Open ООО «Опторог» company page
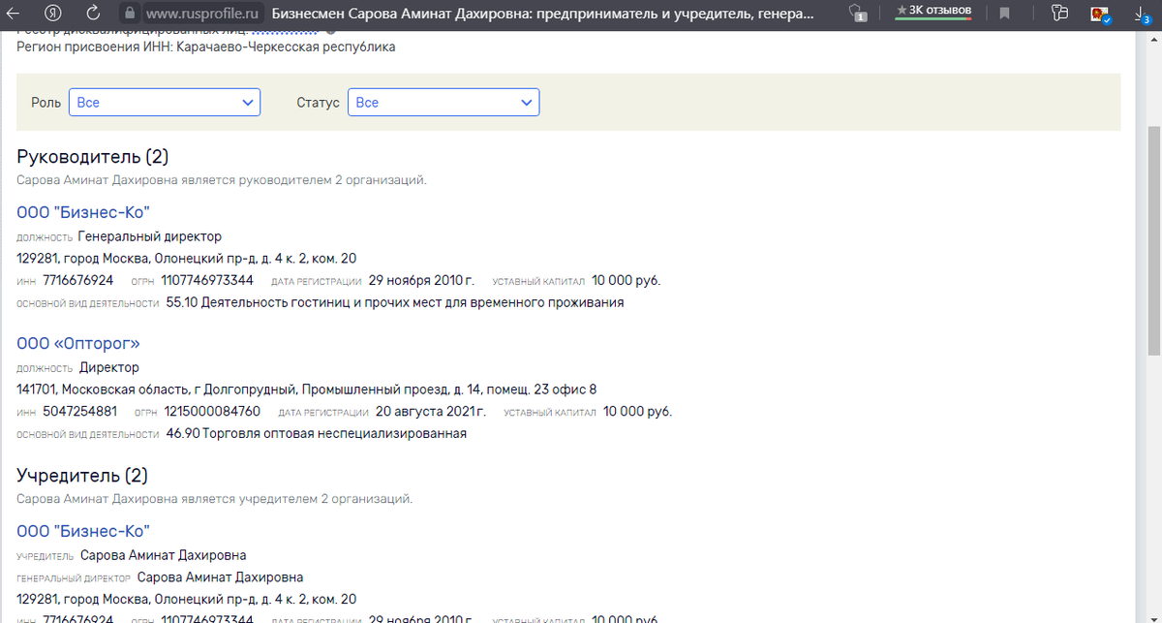1162x623 pixels. 79,343
